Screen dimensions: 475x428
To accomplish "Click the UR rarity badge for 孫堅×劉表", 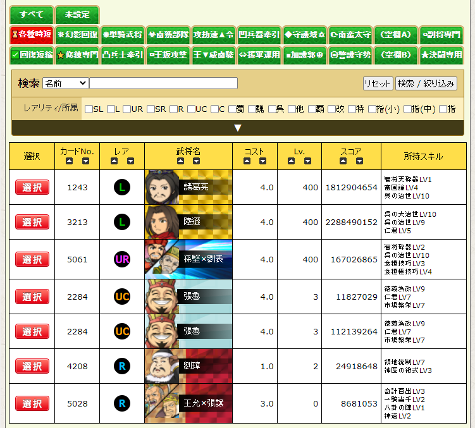I will [122, 259].
